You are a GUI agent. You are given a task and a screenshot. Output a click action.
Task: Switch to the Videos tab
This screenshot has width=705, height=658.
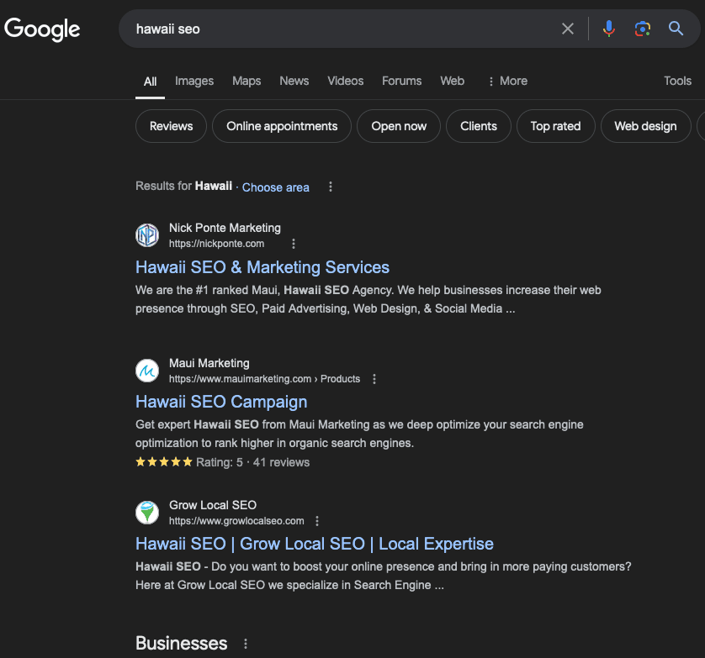point(345,81)
